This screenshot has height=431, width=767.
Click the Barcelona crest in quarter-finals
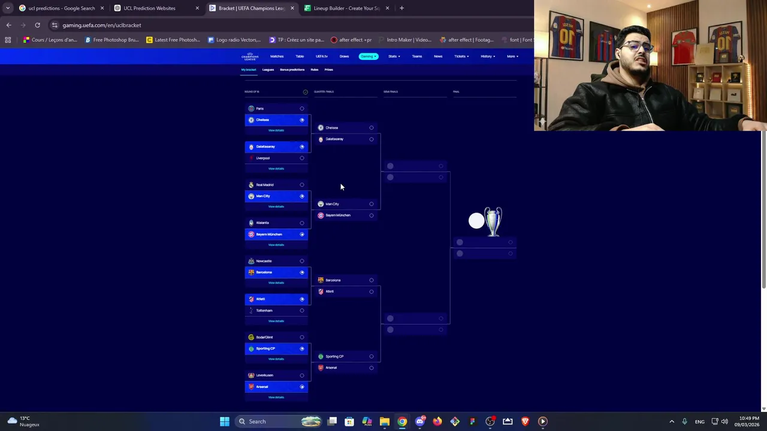321,280
